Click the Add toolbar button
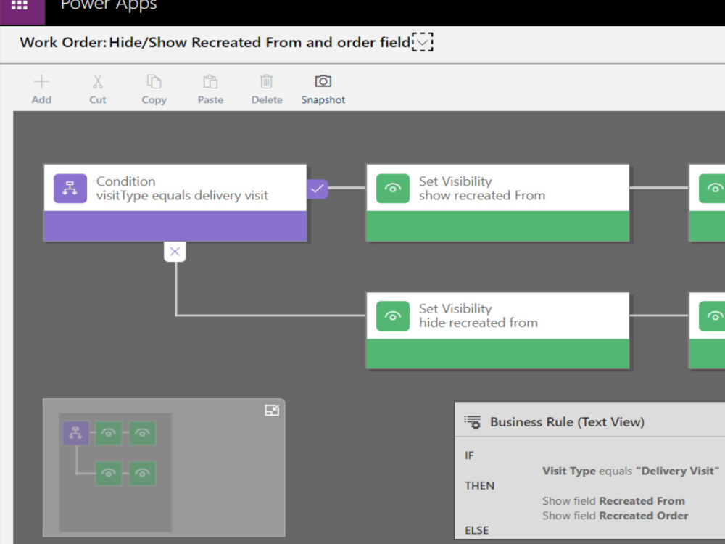 click(41, 90)
